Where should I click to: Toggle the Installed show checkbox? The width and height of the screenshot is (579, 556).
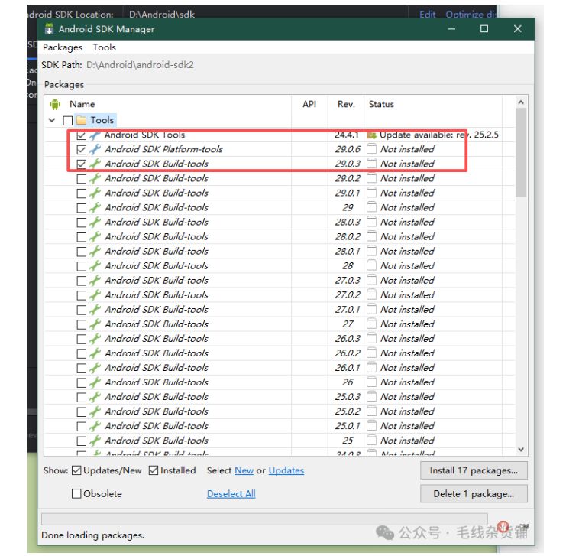pyautogui.click(x=154, y=470)
